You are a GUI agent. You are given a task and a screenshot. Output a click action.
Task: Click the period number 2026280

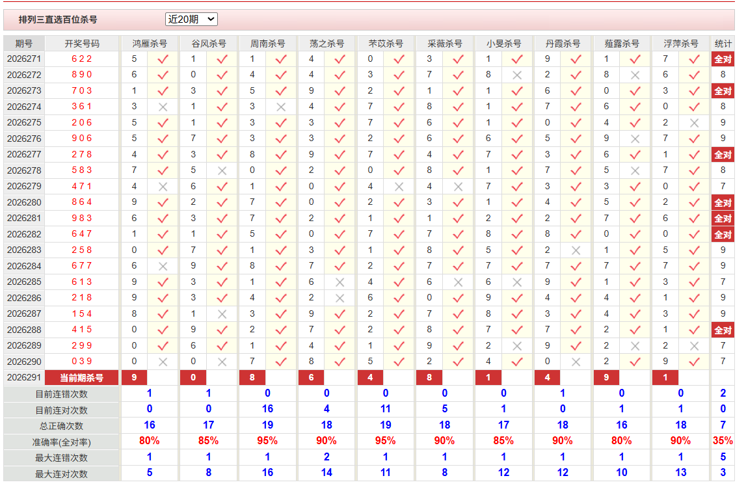pos(24,203)
